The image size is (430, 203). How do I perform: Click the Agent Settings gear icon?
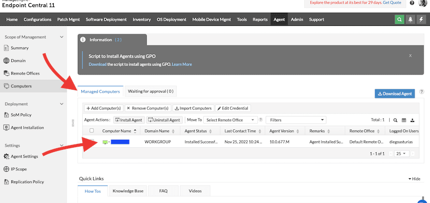(6, 156)
